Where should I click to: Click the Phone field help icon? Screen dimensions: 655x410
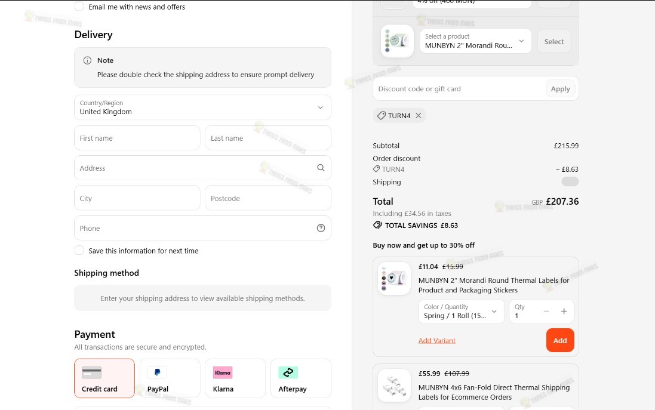(321, 228)
